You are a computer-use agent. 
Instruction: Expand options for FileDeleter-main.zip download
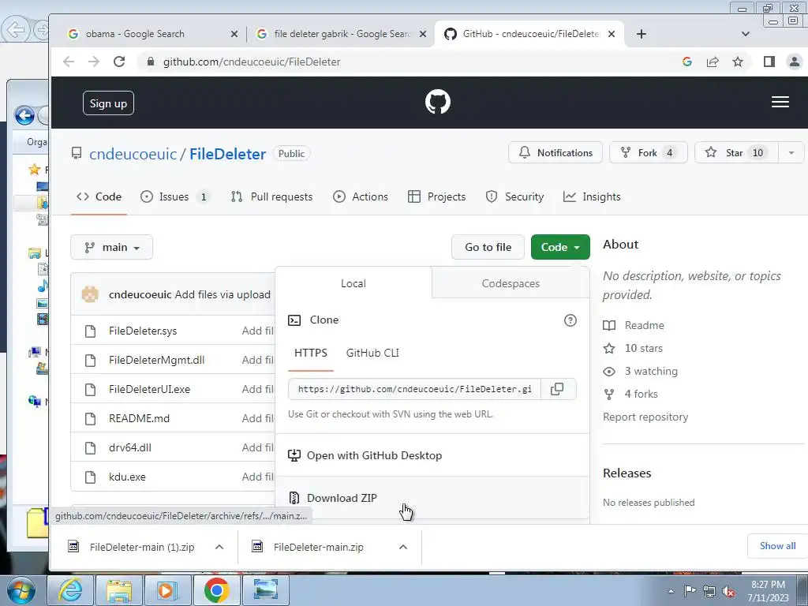(x=403, y=547)
